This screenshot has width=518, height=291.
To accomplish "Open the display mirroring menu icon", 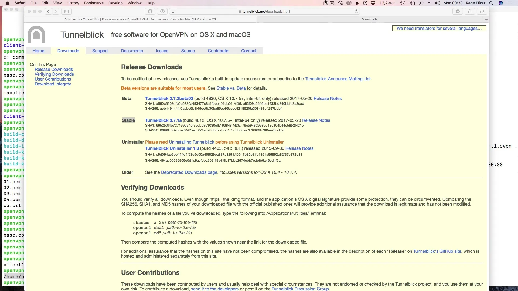I will click(421, 3).
